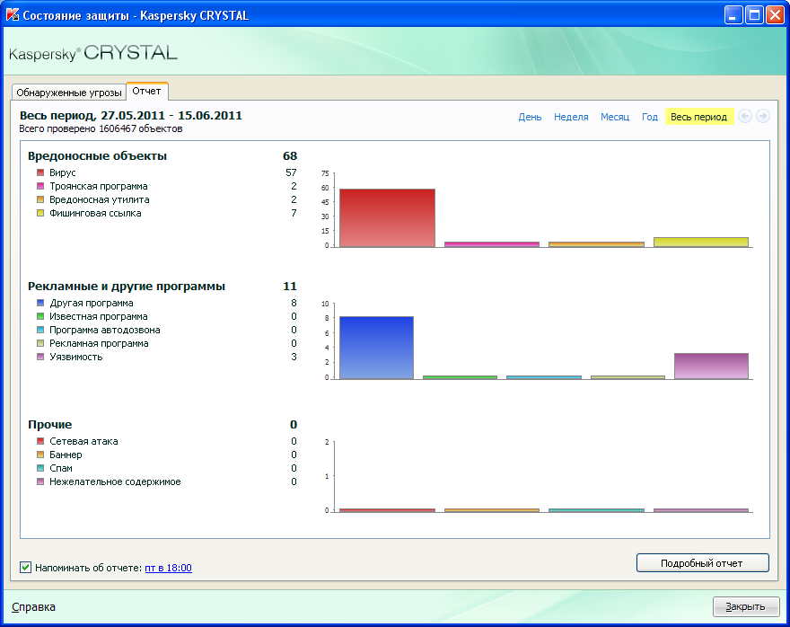Click the Вредоносная утилита row label

100,200
